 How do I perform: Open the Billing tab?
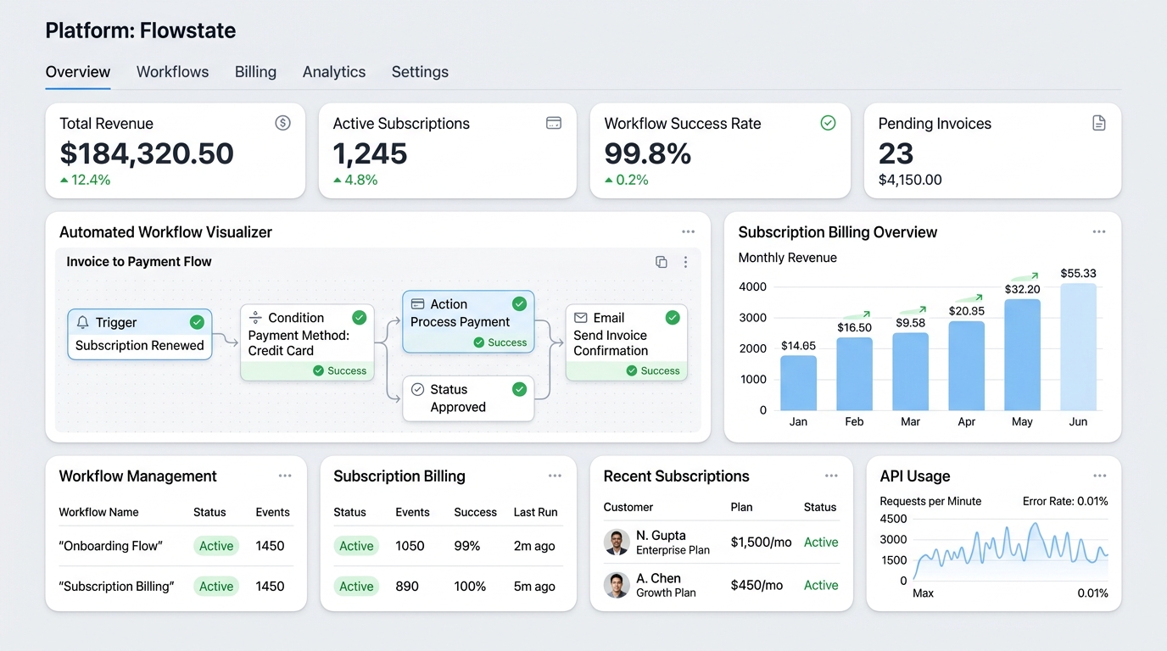pos(255,72)
